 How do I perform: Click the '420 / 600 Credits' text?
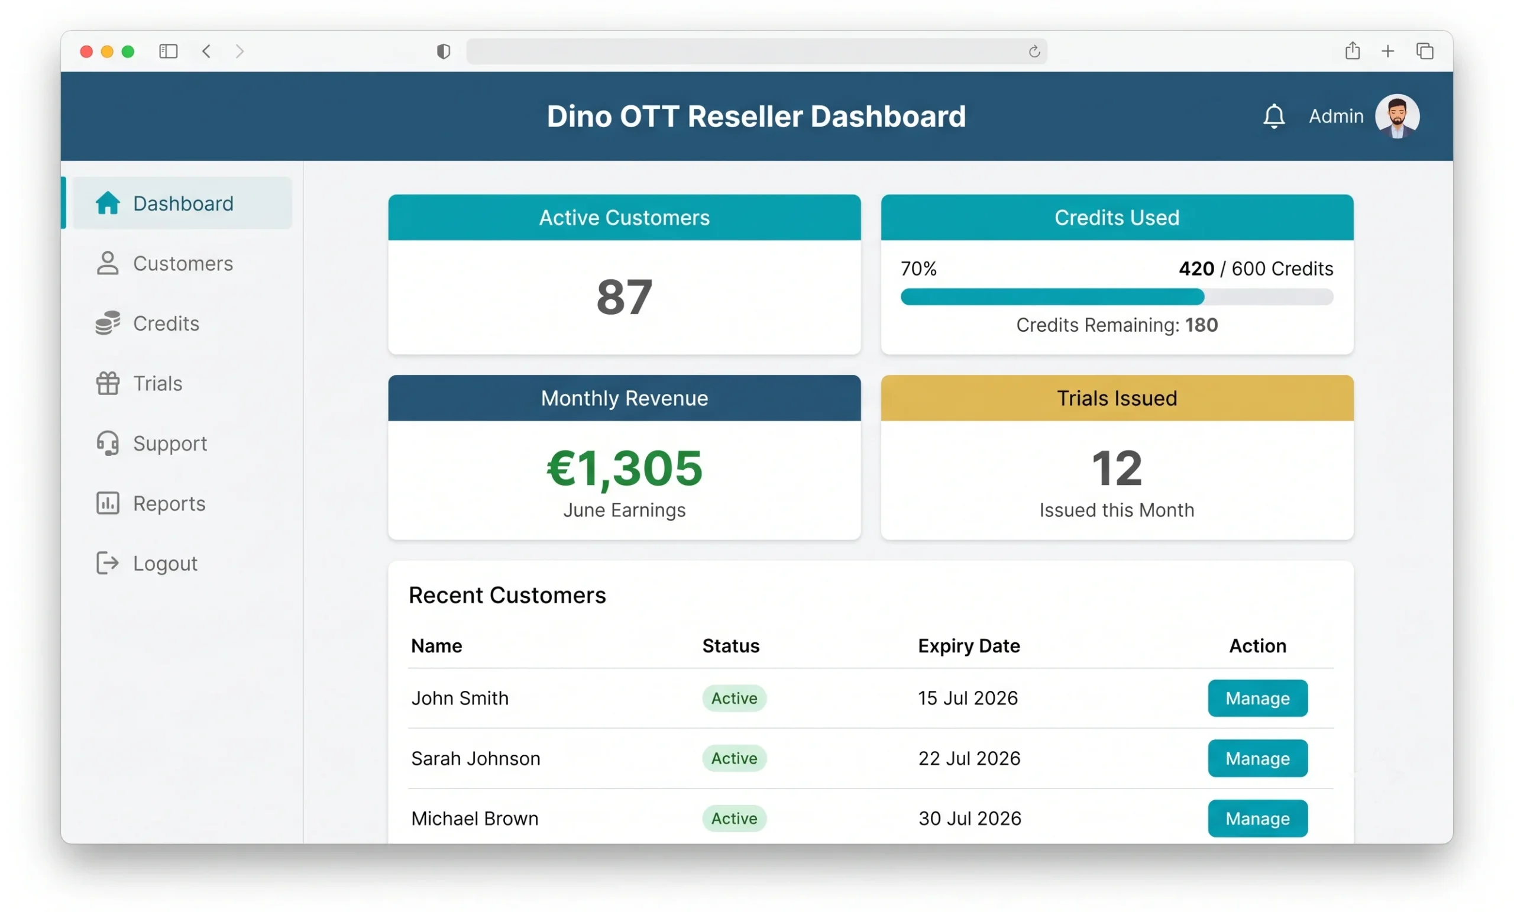[1256, 269]
